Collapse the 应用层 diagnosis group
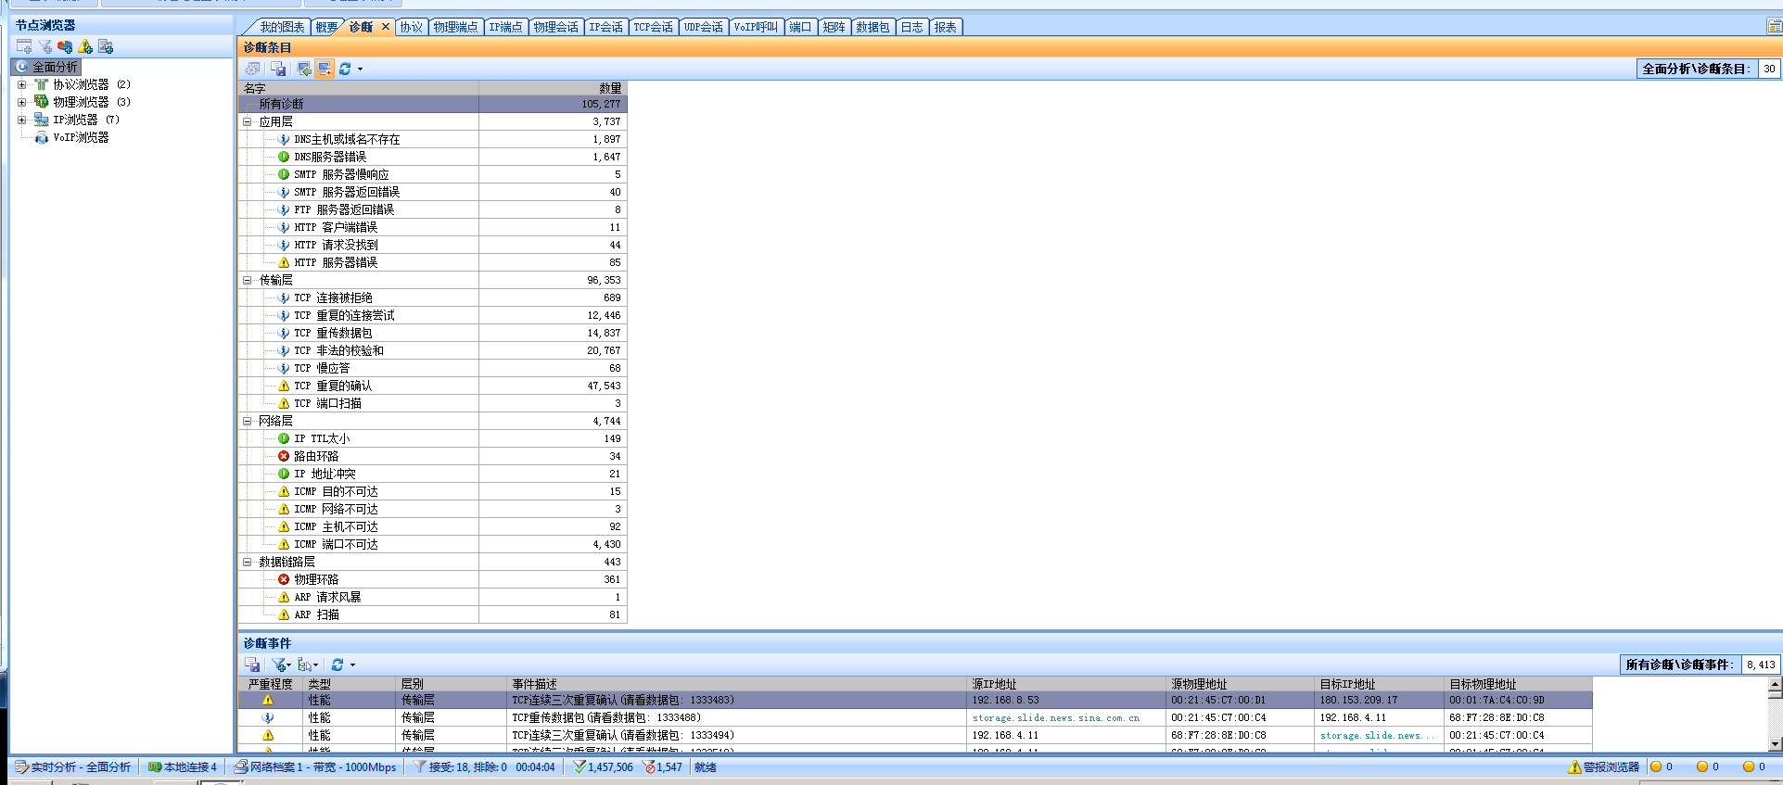 coord(248,121)
